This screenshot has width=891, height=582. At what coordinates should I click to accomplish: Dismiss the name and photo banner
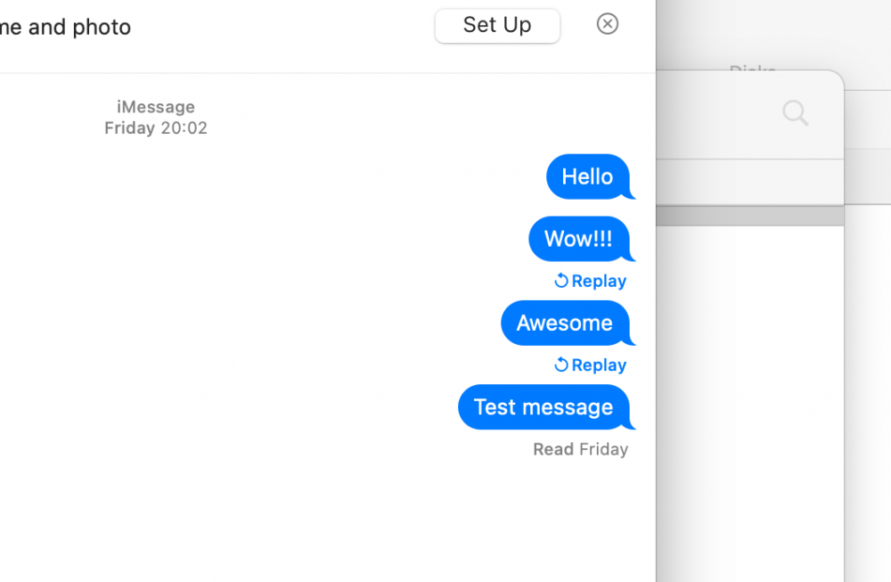pyautogui.click(x=608, y=24)
